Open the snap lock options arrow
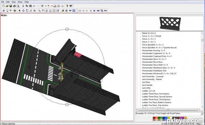The width and height of the screenshot is (205, 125). click(x=46, y=6)
